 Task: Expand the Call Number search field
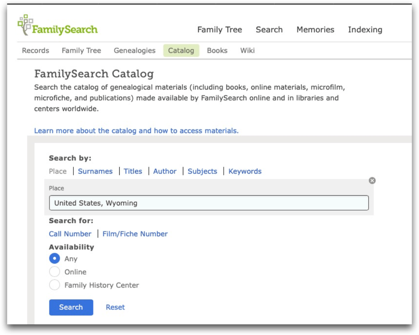70,234
